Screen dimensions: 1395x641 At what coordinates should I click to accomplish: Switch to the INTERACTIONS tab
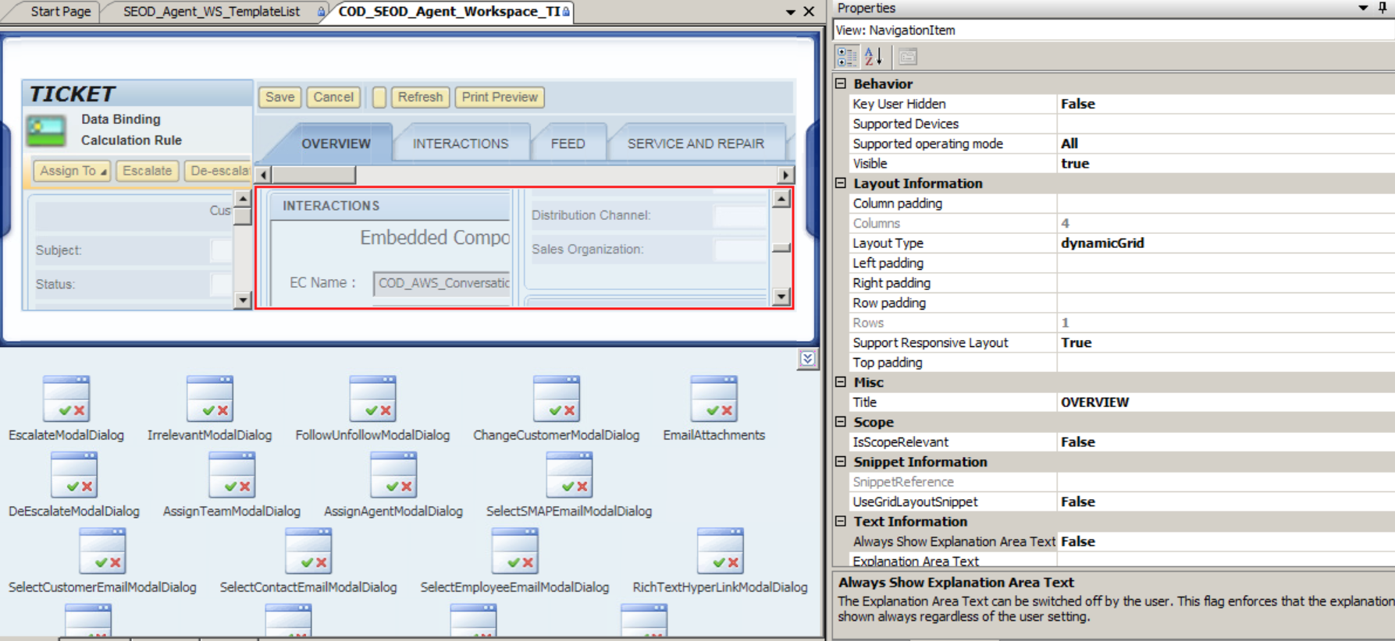[x=461, y=143]
